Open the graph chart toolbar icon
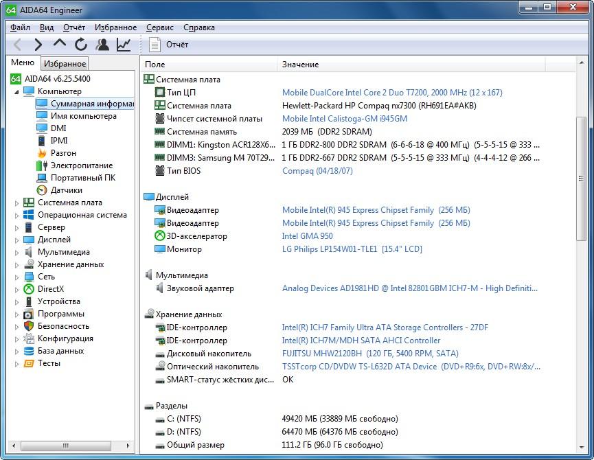Image resolution: width=594 pixels, height=460 pixels. point(124,45)
